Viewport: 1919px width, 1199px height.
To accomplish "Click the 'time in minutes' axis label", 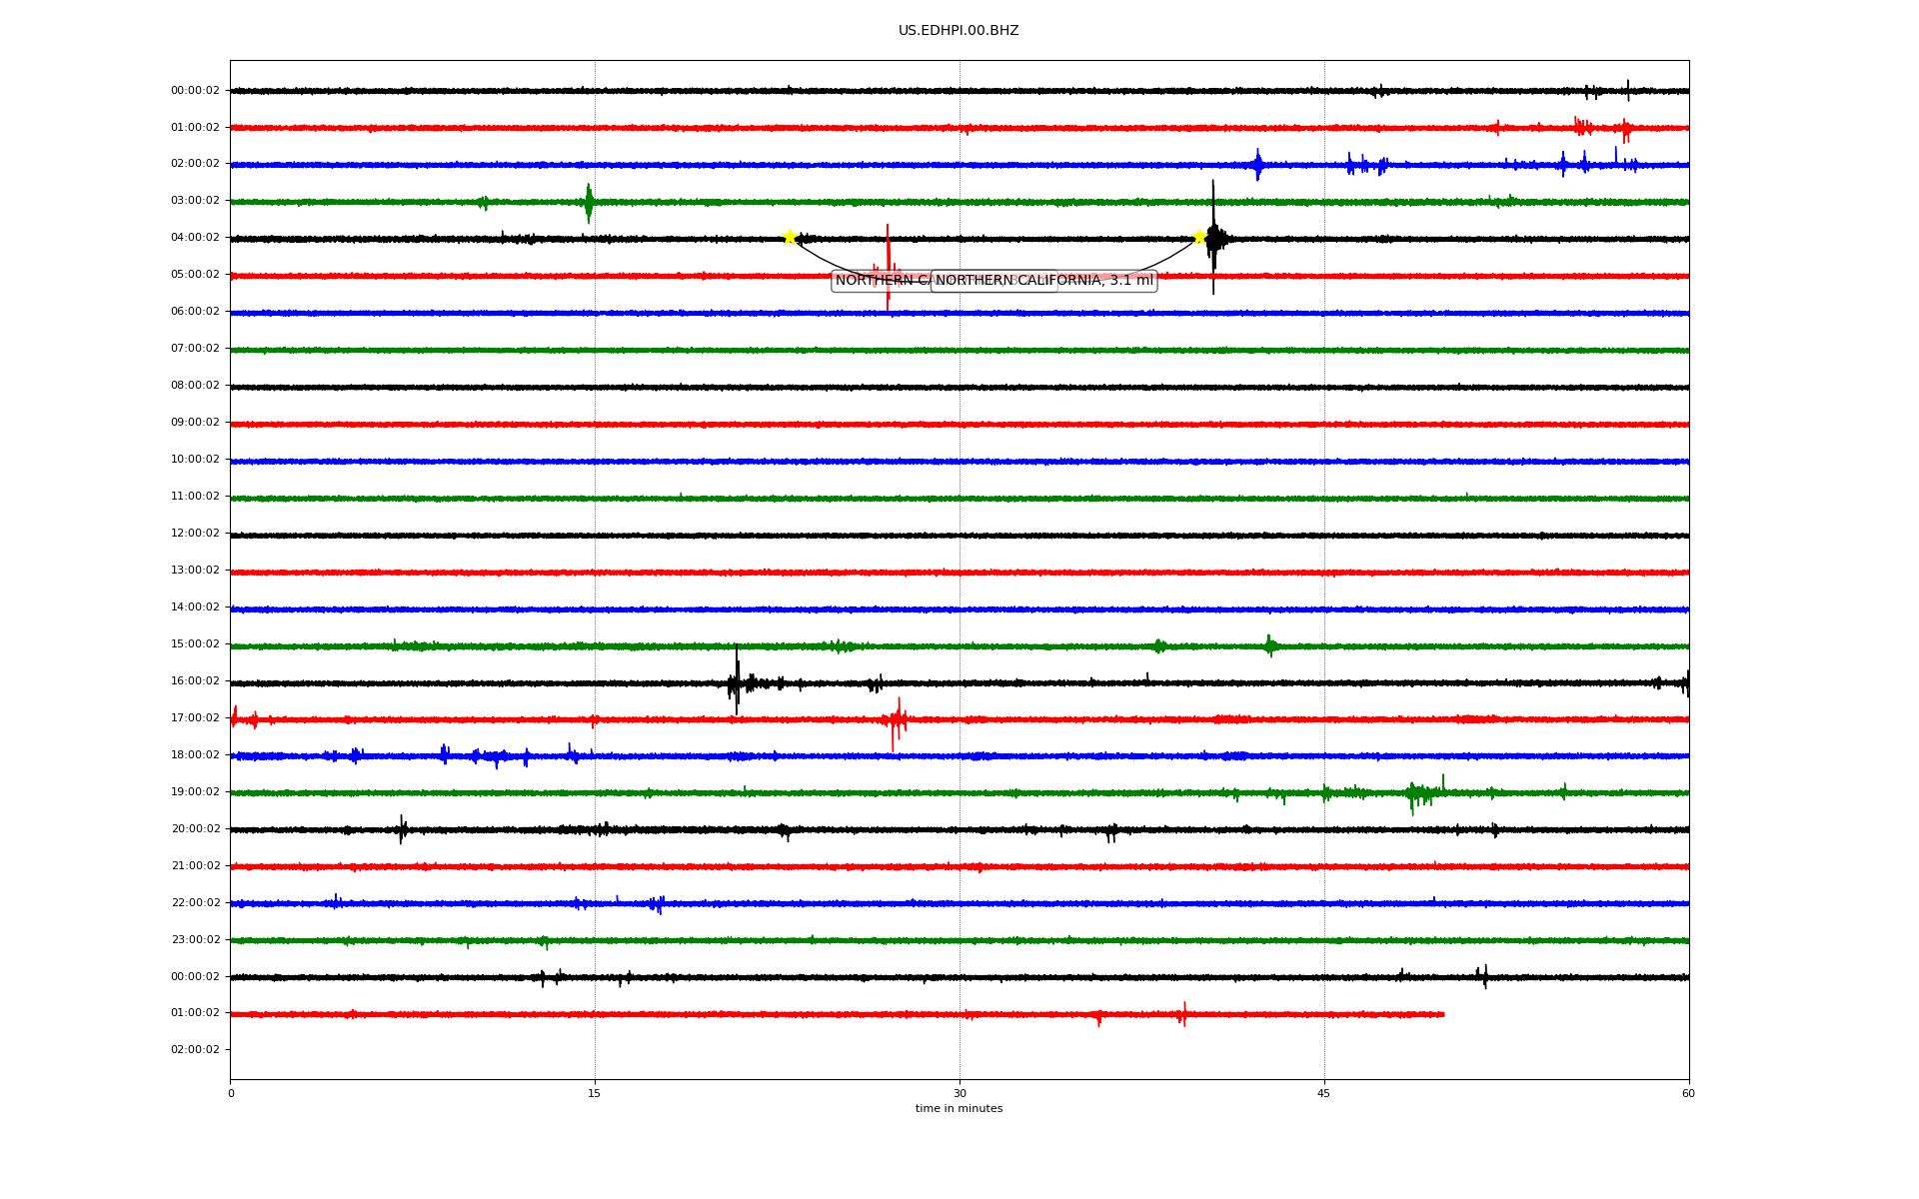I will pyautogui.click(x=959, y=1109).
